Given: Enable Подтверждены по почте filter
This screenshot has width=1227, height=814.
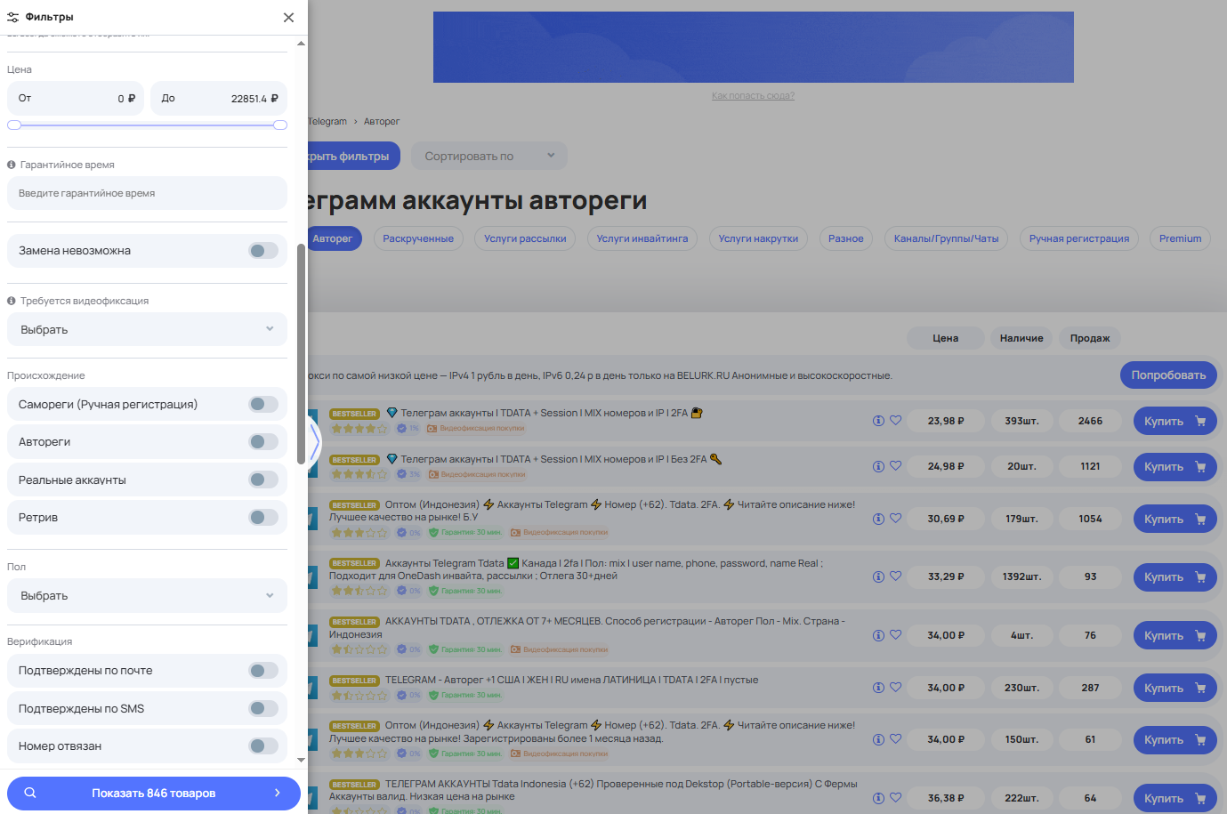Looking at the screenshot, I should [263, 671].
